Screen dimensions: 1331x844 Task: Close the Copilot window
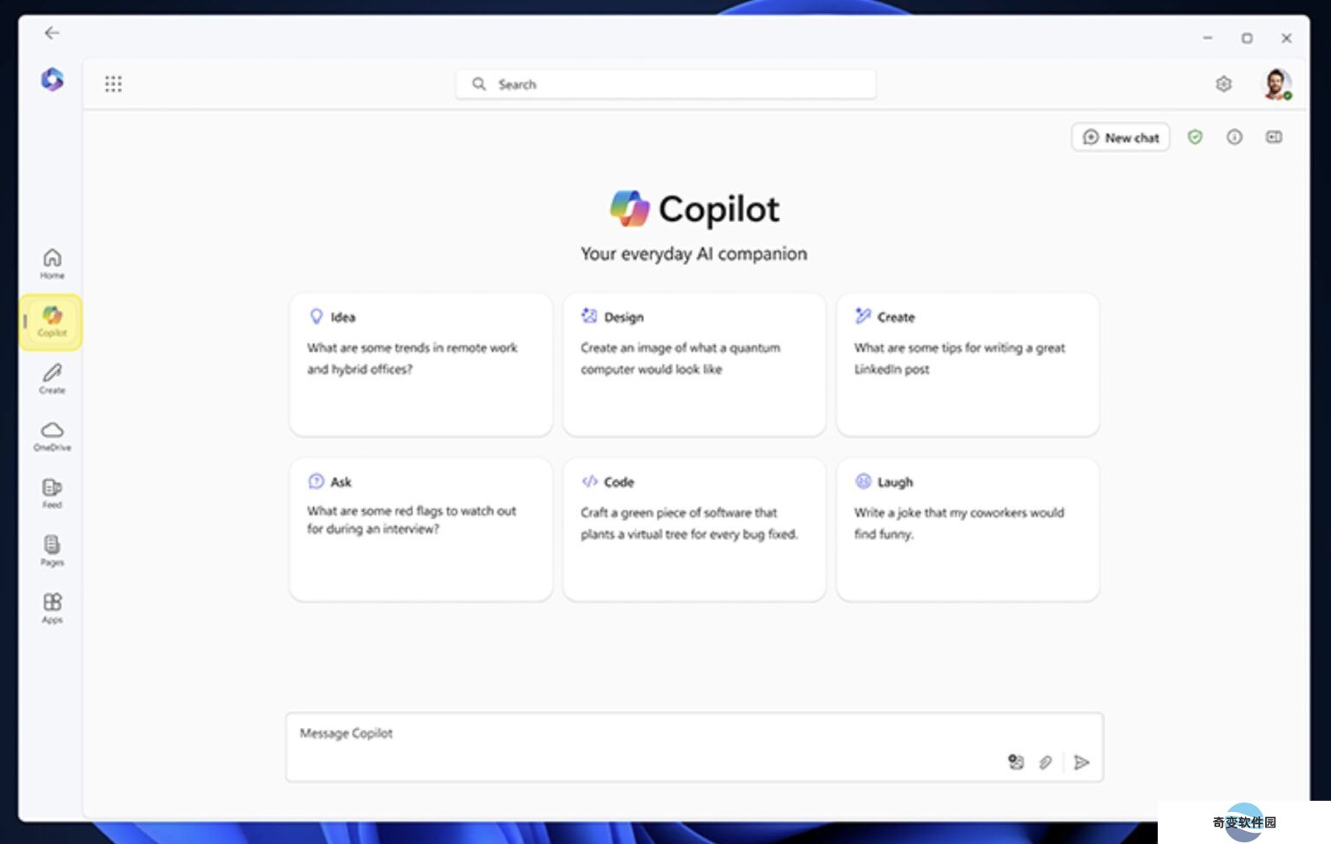click(1287, 38)
